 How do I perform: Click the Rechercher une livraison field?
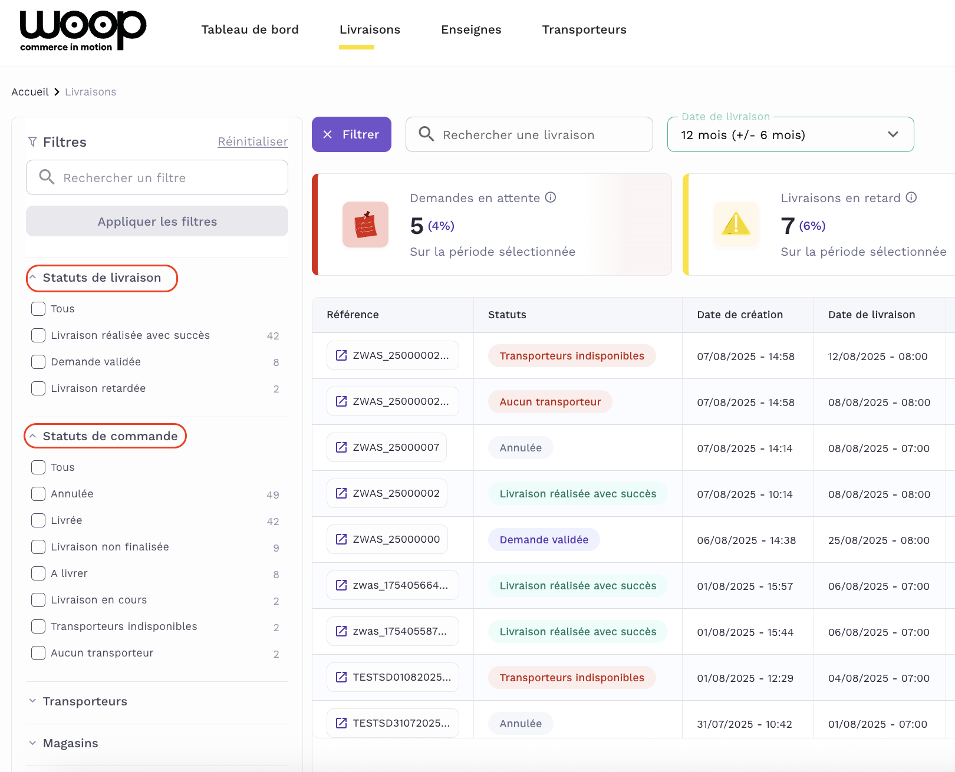tap(529, 135)
